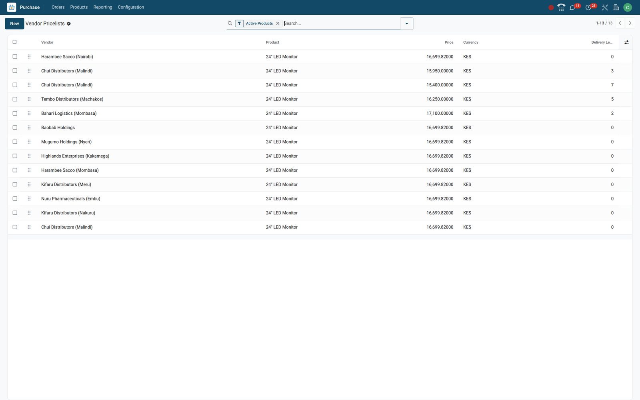Remove the Active Products filter facet
This screenshot has width=640, height=400.
[278, 23]
